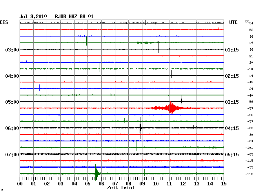The image size is (255, 194).
Task: Select the 04:00 local time label
Action: tap(12, 76)
